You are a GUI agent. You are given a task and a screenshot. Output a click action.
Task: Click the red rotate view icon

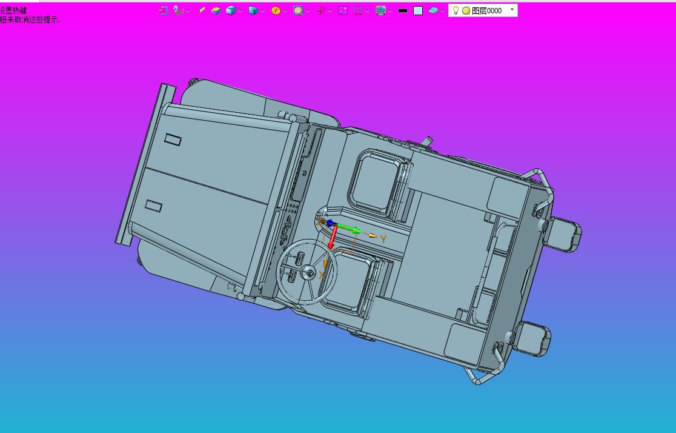tap(320, 11)
